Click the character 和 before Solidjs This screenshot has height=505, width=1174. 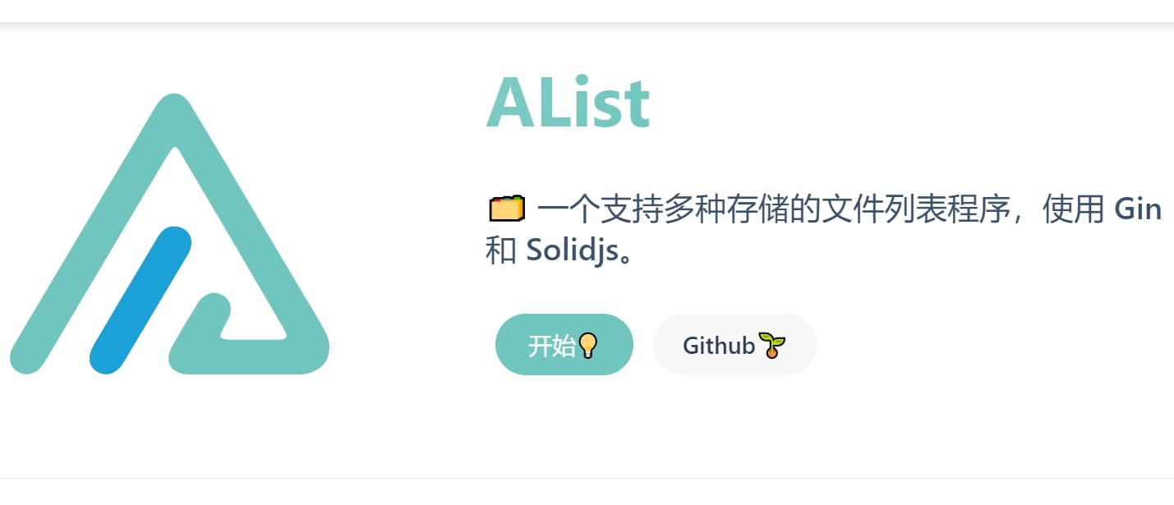point(500,250)
